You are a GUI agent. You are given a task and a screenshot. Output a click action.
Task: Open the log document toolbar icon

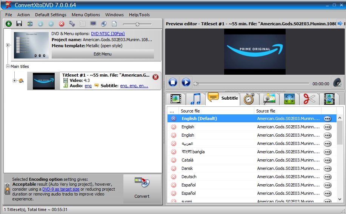click(x=114, y=24)
